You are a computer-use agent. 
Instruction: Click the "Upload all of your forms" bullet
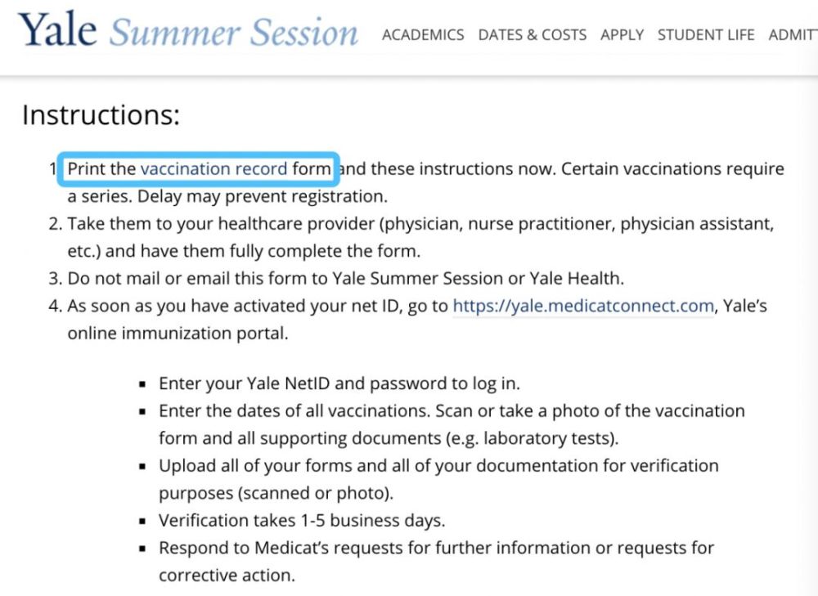[438, 466]
